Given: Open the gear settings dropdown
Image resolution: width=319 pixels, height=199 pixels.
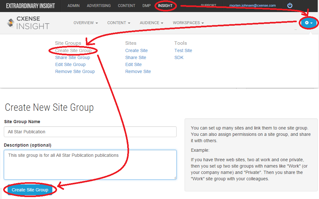Looking at the screenshot, I should point(309,23).
